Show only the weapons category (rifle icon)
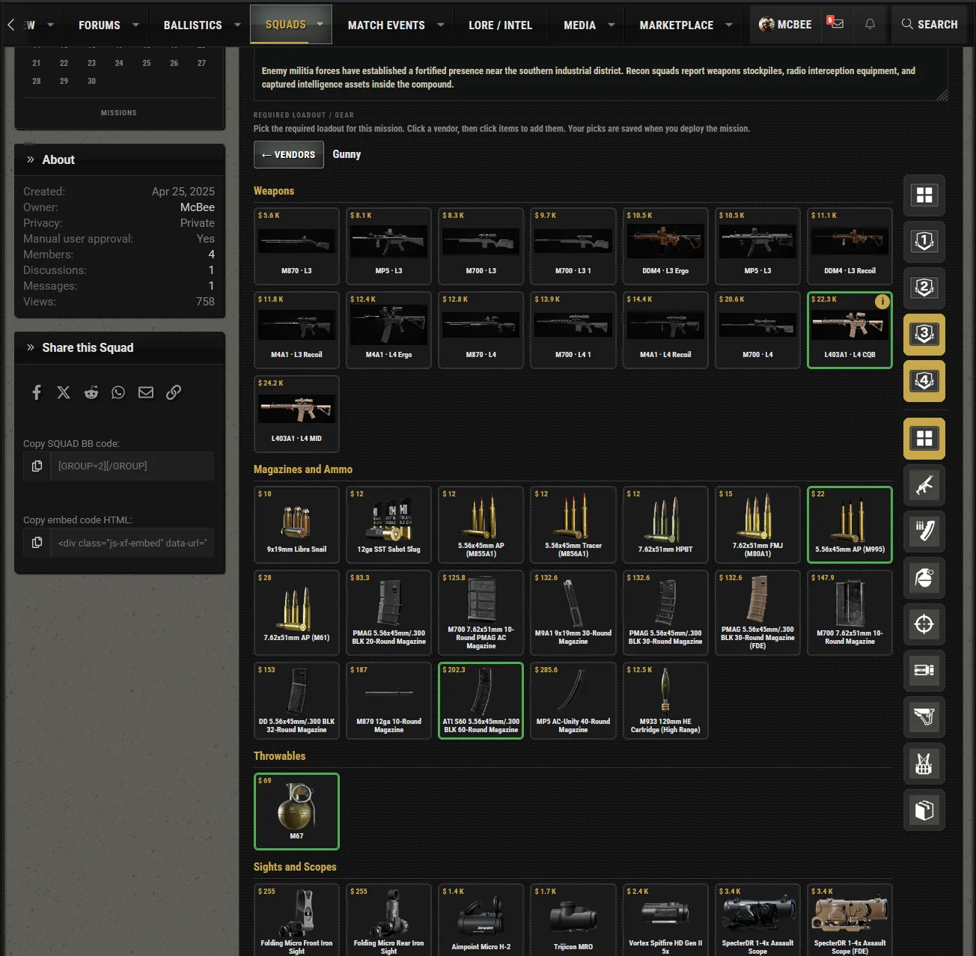Viewport: 976px width, 956px height. (x=924, y=485)
